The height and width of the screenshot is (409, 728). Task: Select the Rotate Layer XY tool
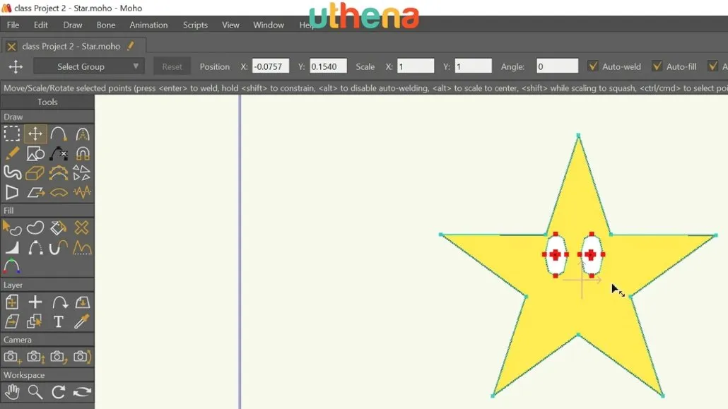(82, 302)
